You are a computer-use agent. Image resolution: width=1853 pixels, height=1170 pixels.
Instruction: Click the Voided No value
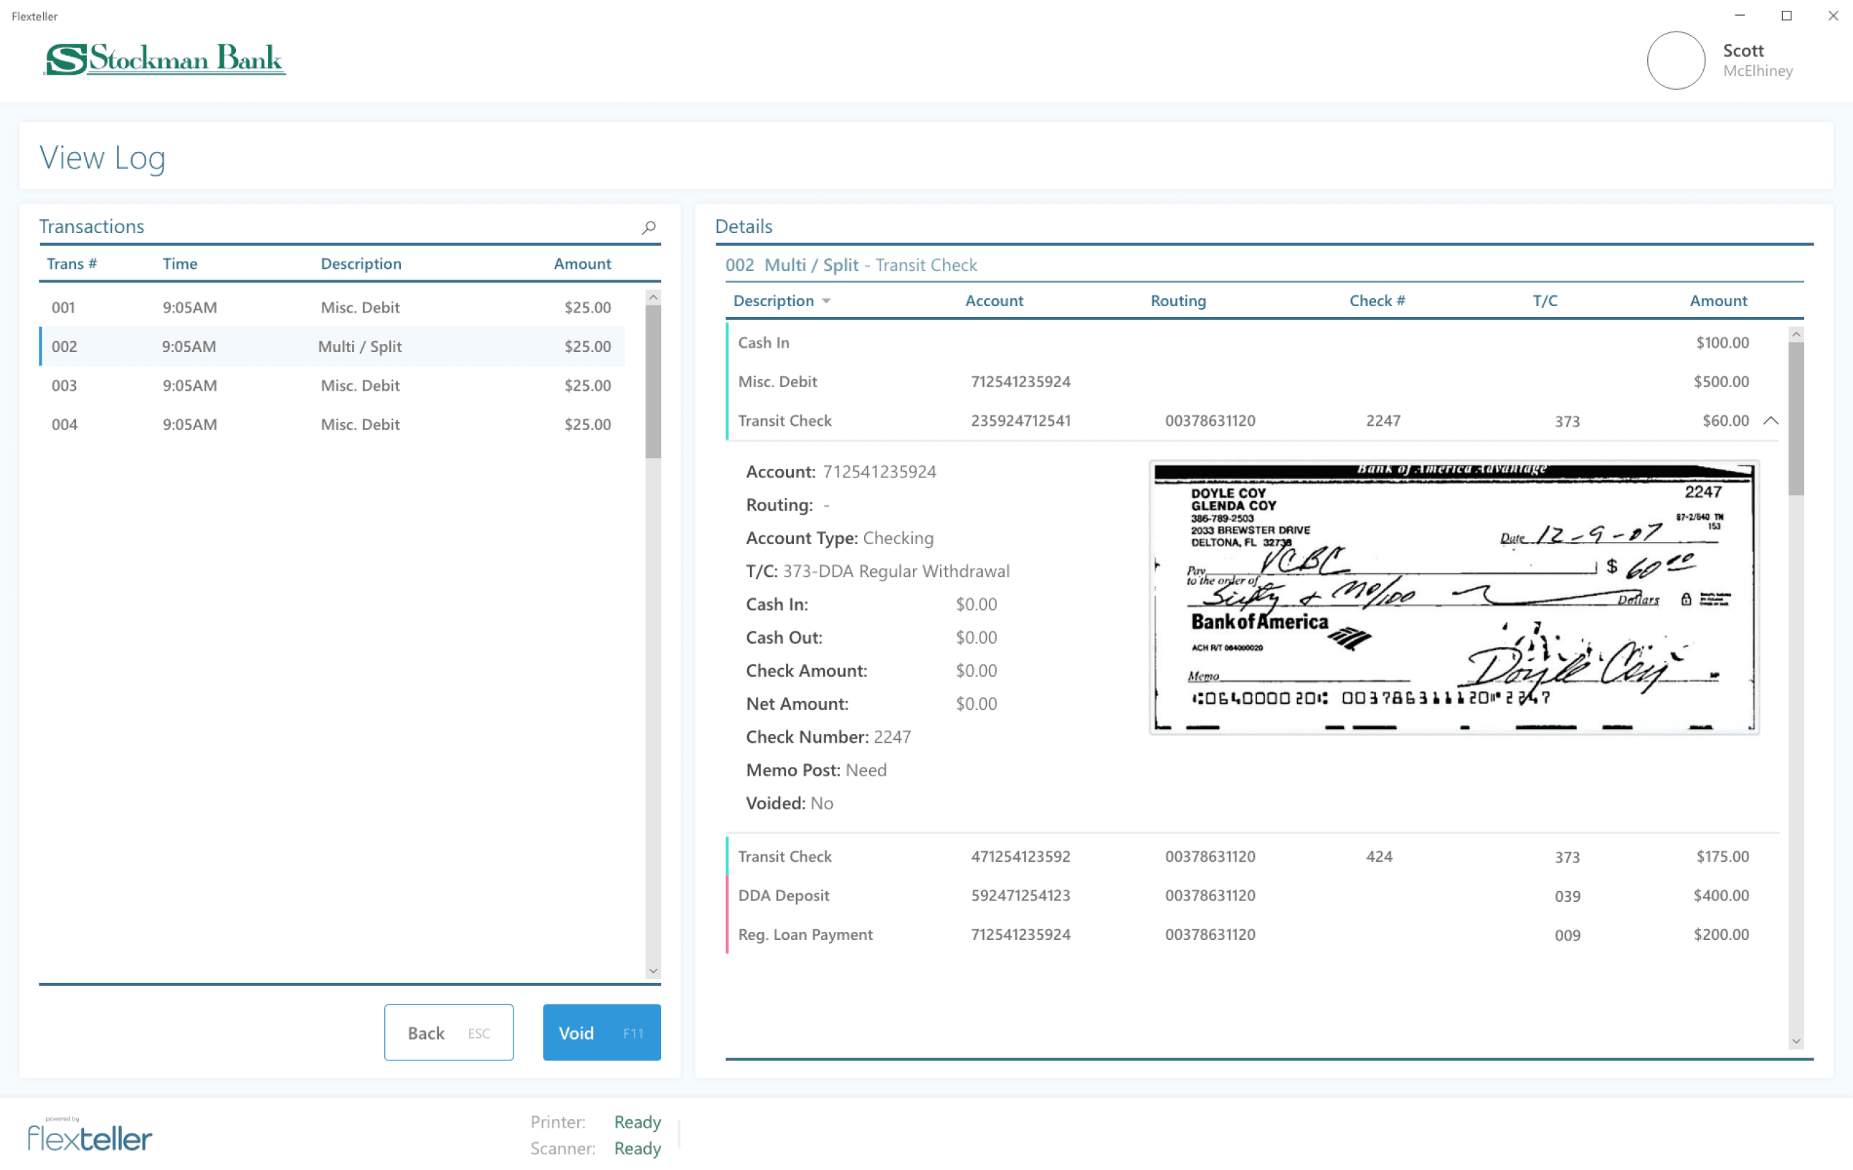pyautogui.click(x=821, y=804)
